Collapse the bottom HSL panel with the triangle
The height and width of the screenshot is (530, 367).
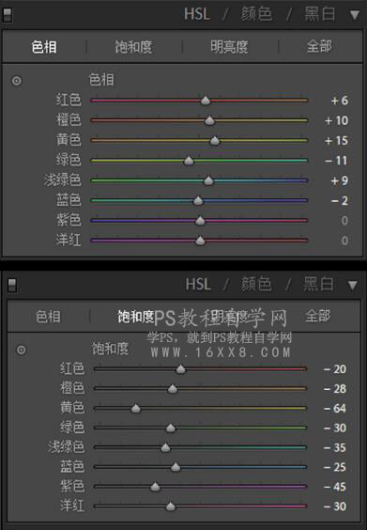(353, 286)
